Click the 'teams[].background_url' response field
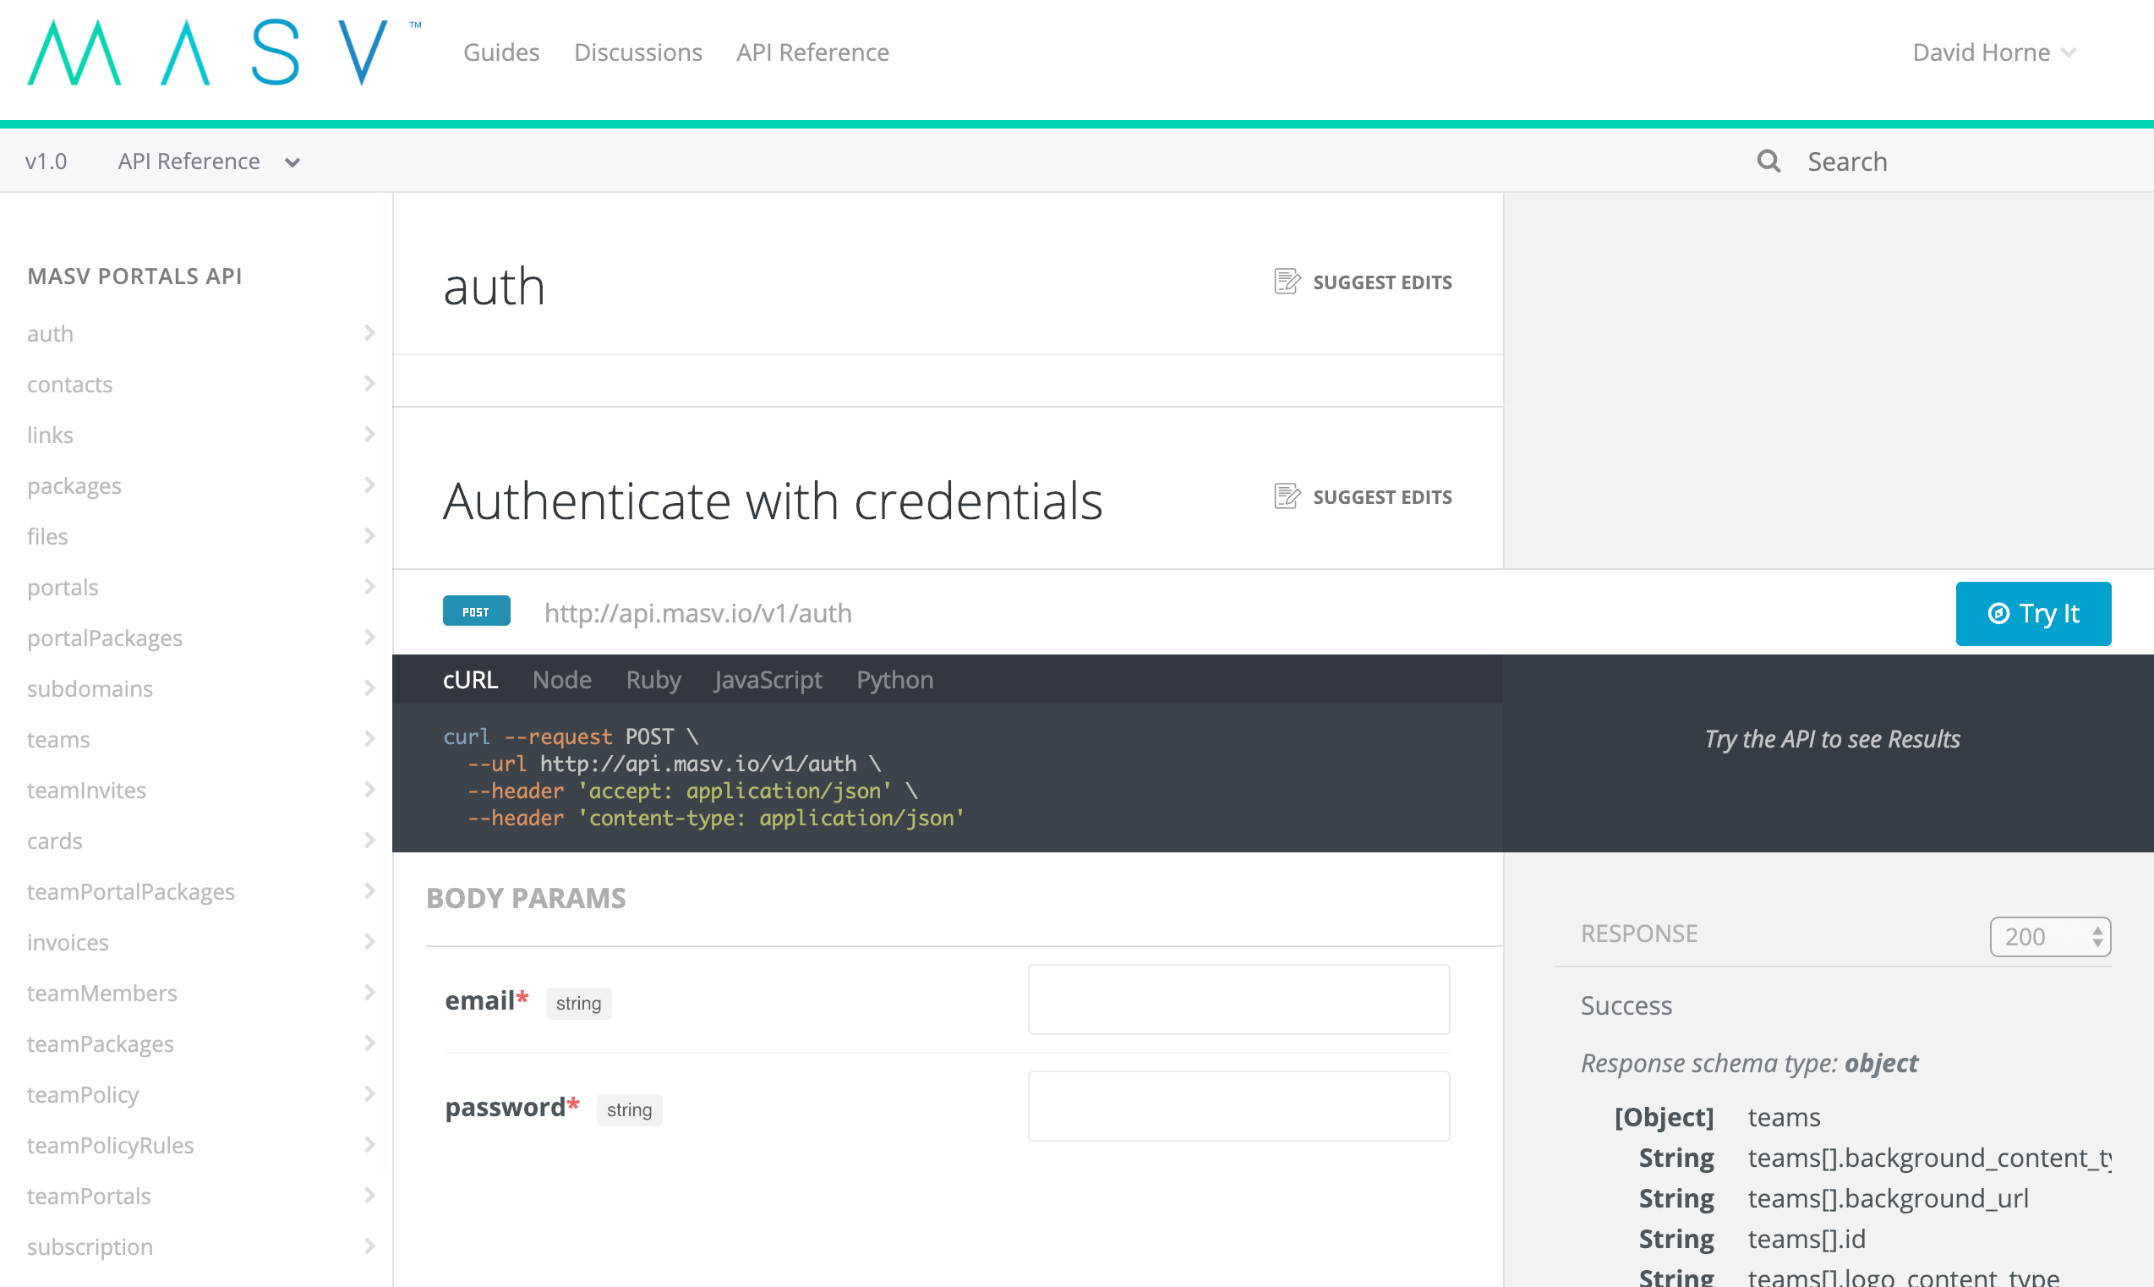This screenshot has width=2154, height=1287. 1888,1197
